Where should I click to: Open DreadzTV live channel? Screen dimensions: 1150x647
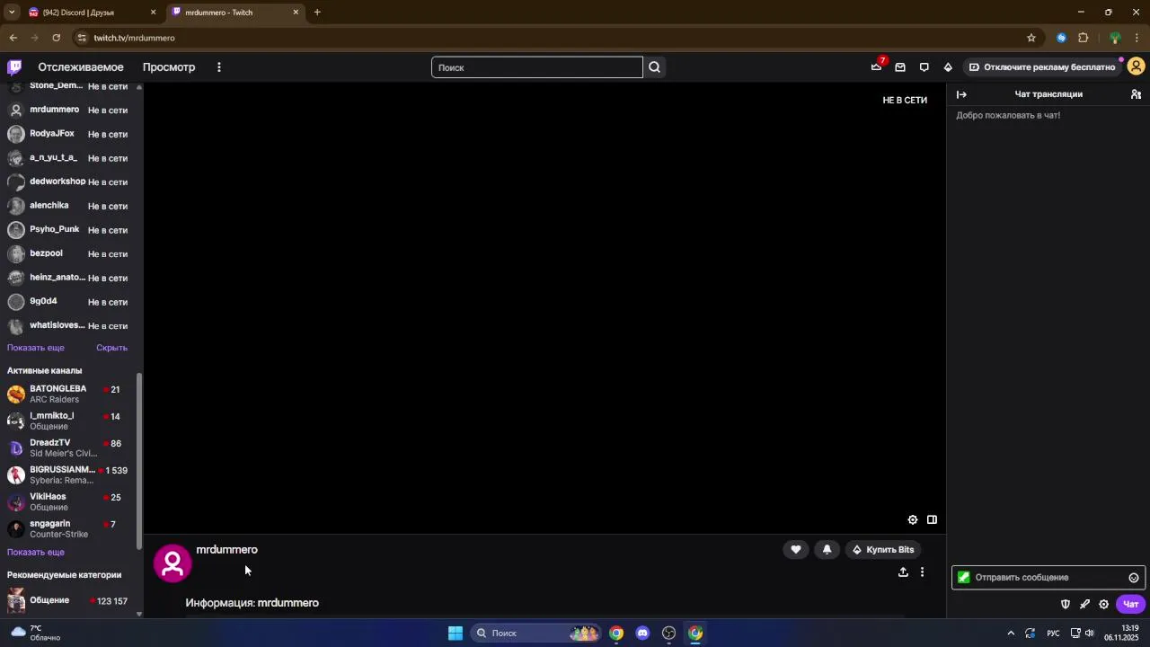[x=68, y=448]
